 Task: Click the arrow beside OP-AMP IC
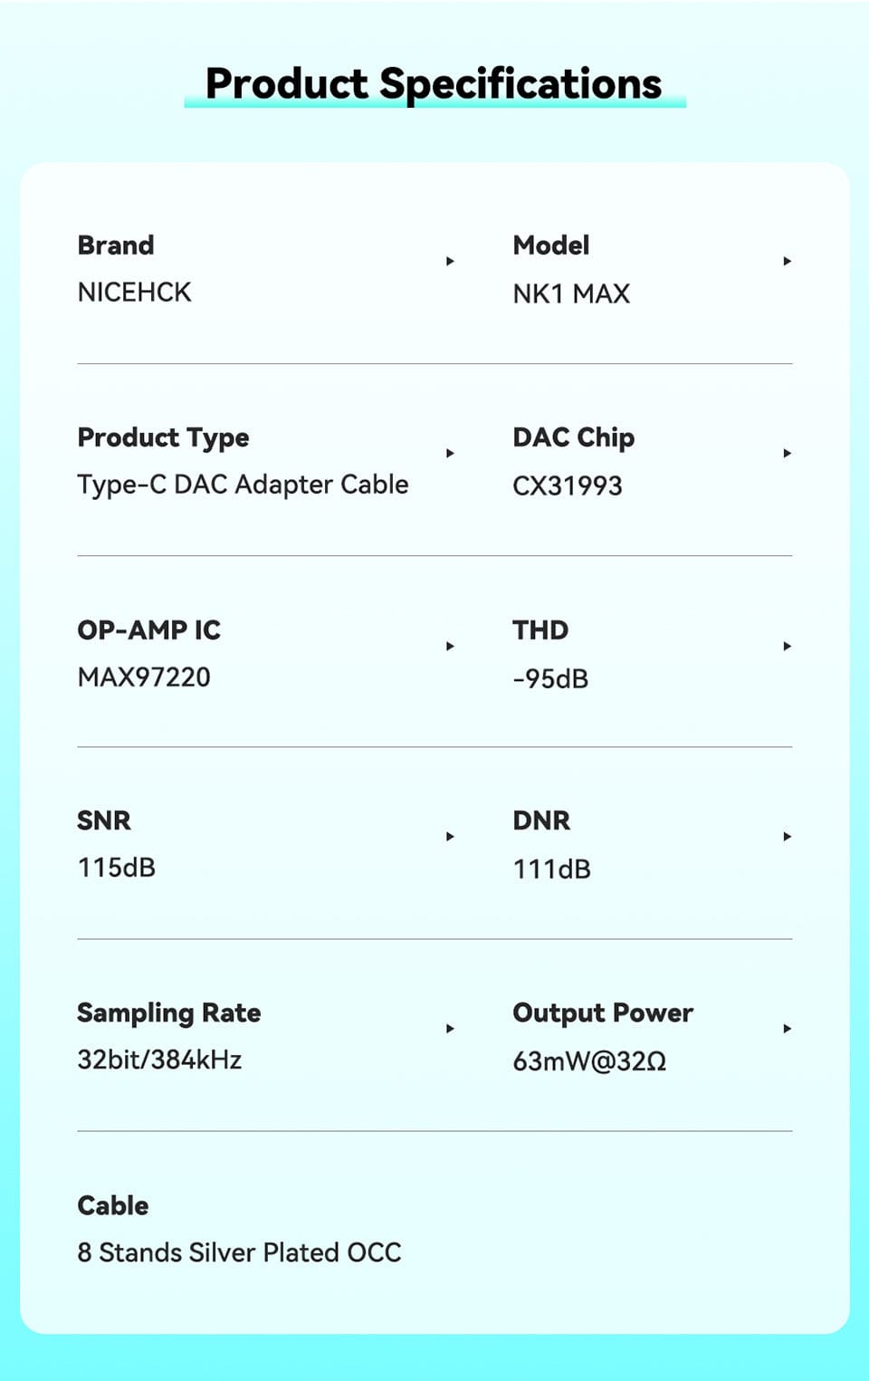coord(450,646)
